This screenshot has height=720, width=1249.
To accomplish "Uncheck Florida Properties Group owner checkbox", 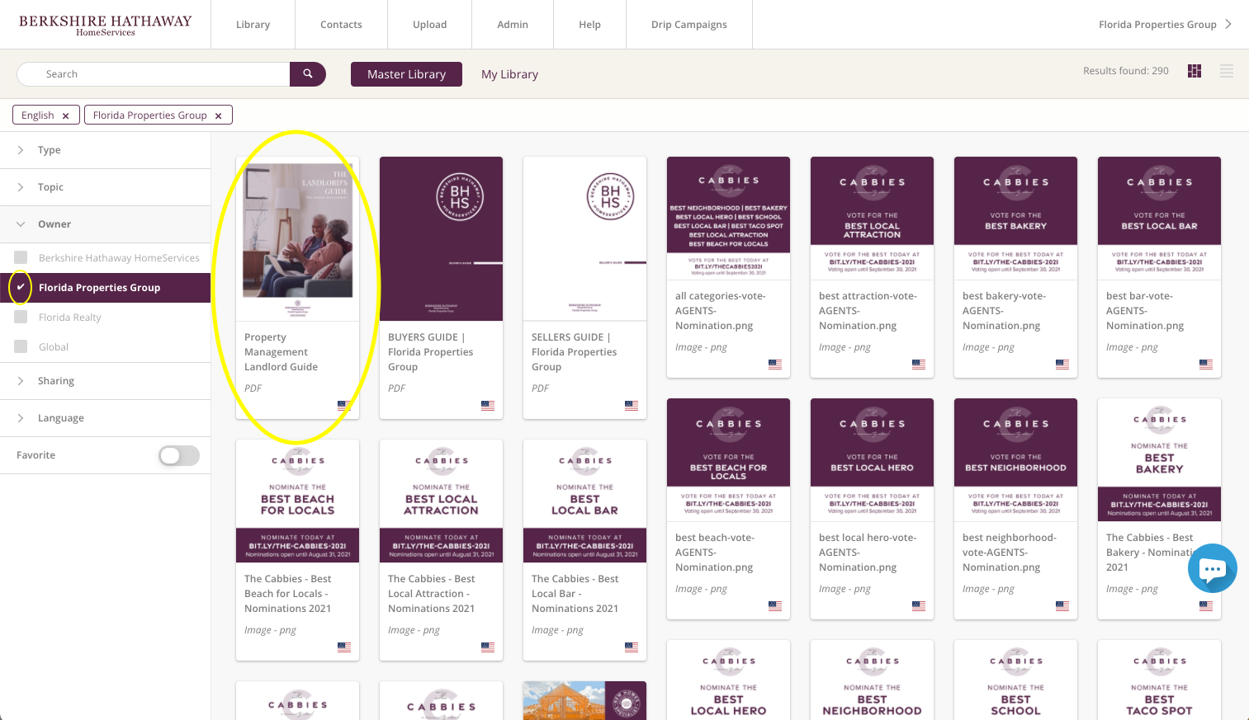I will tap(21, 287).
